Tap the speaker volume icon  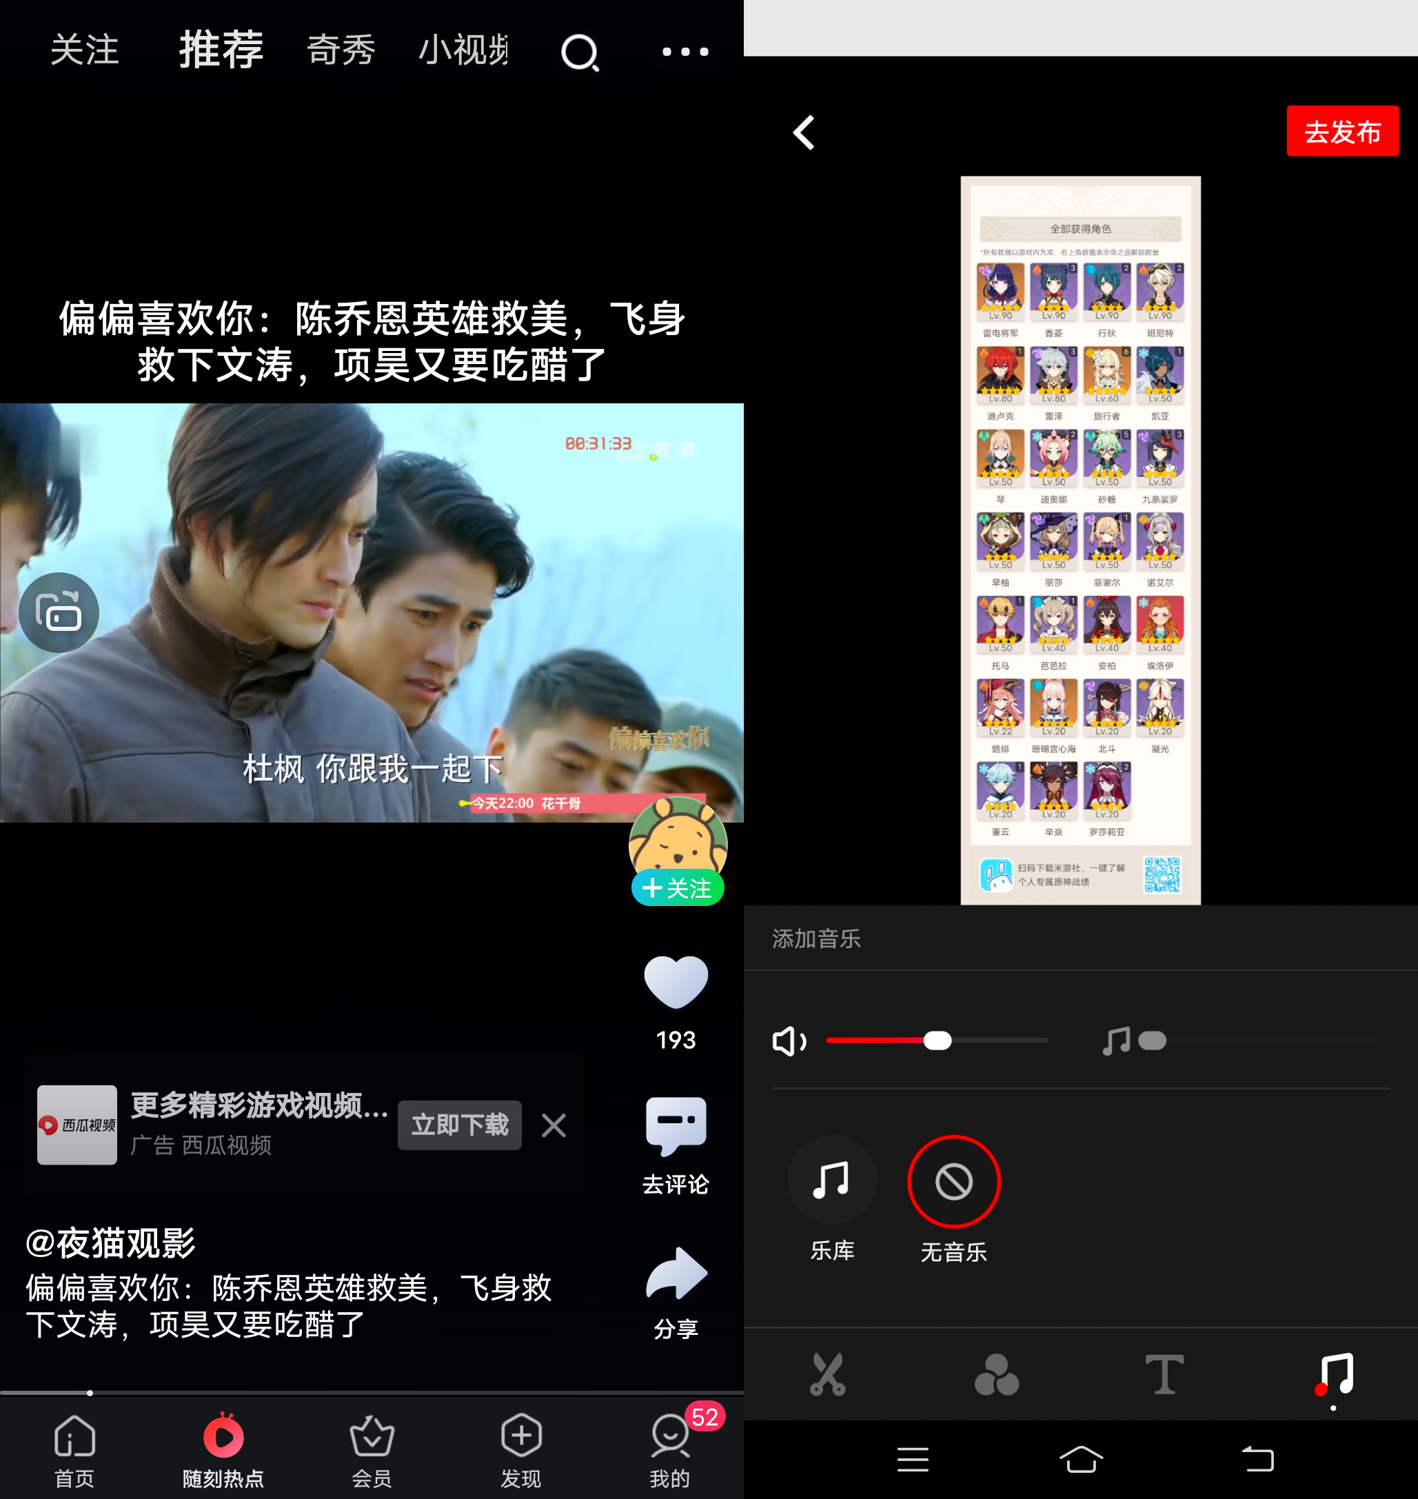click(x=789, y=1041)
